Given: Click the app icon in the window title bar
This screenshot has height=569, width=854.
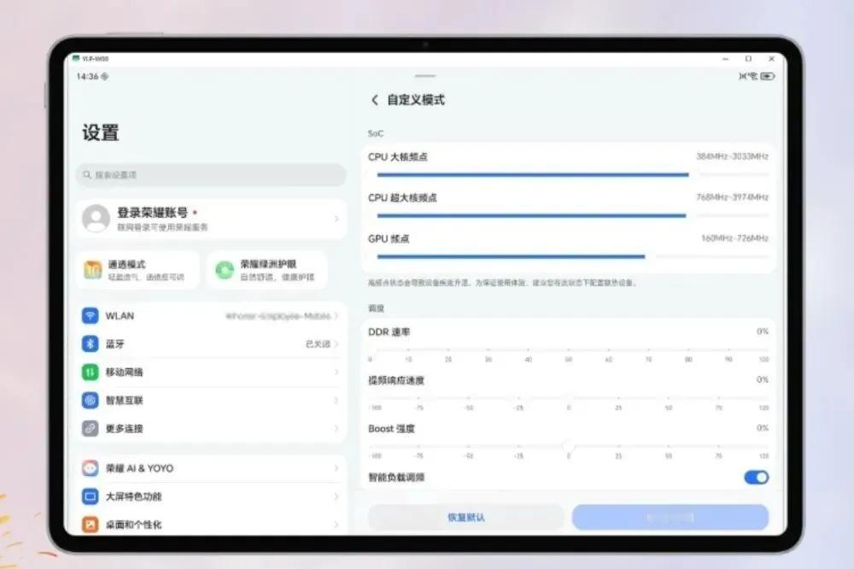Looking at the screenshot, I should point(76,58).
